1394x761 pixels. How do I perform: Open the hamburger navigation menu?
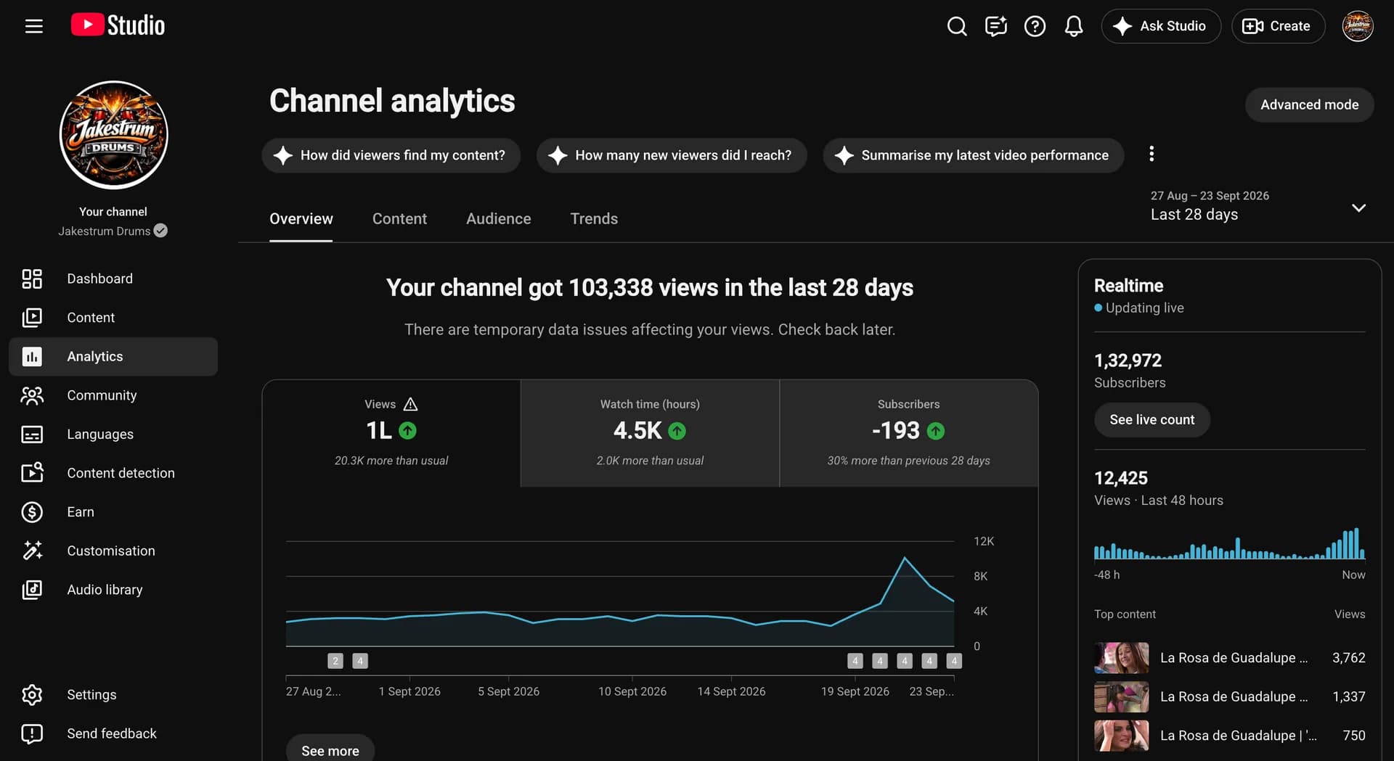point(33,26)
